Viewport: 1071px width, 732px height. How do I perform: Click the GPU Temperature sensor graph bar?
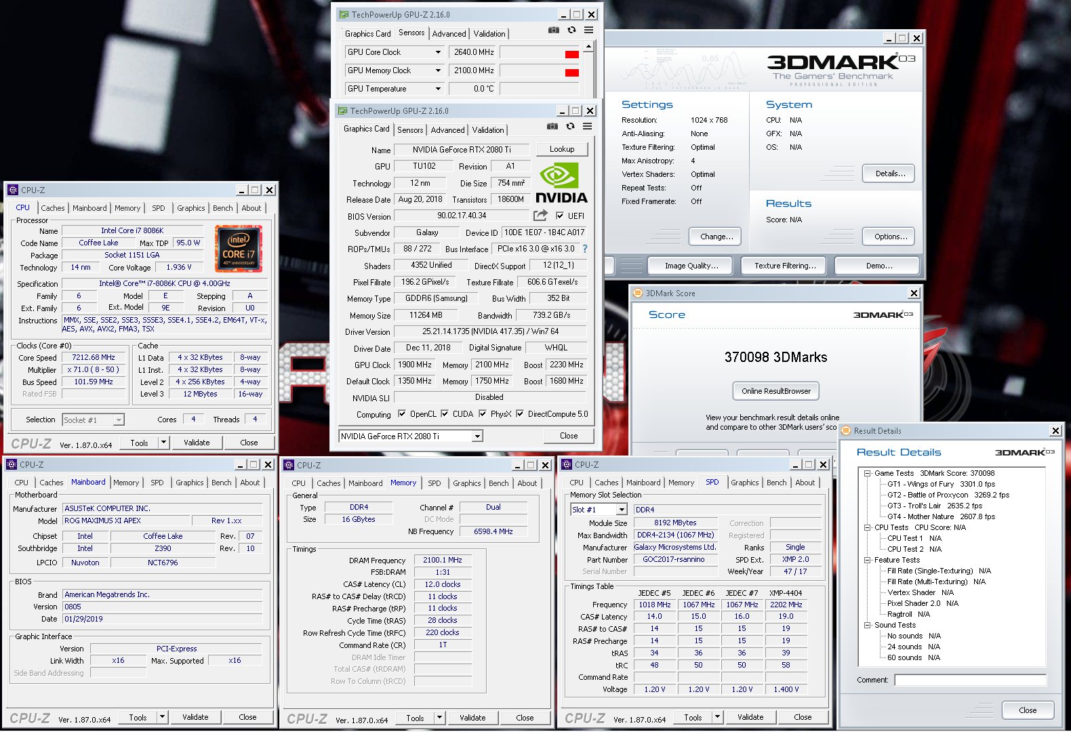540,89
